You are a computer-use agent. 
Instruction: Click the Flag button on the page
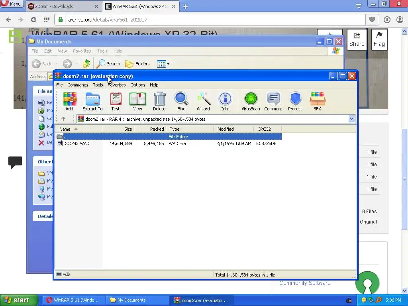pyautogui.click(x=379, y=39)
